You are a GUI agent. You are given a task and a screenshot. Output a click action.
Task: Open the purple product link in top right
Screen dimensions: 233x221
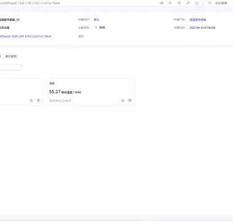(x=197, y=20)
